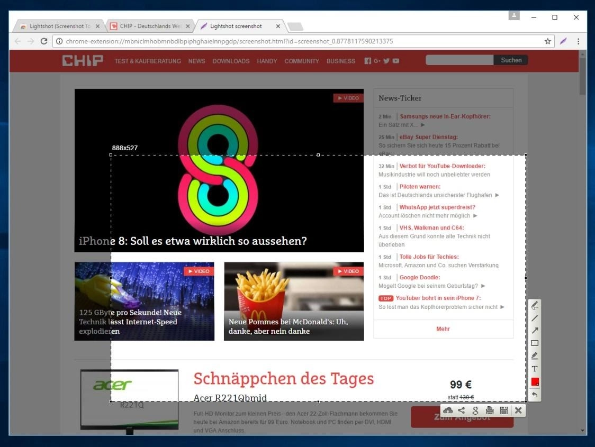Reload the page in Chrome
Screen dimensions: 595x447
point(44,41)
